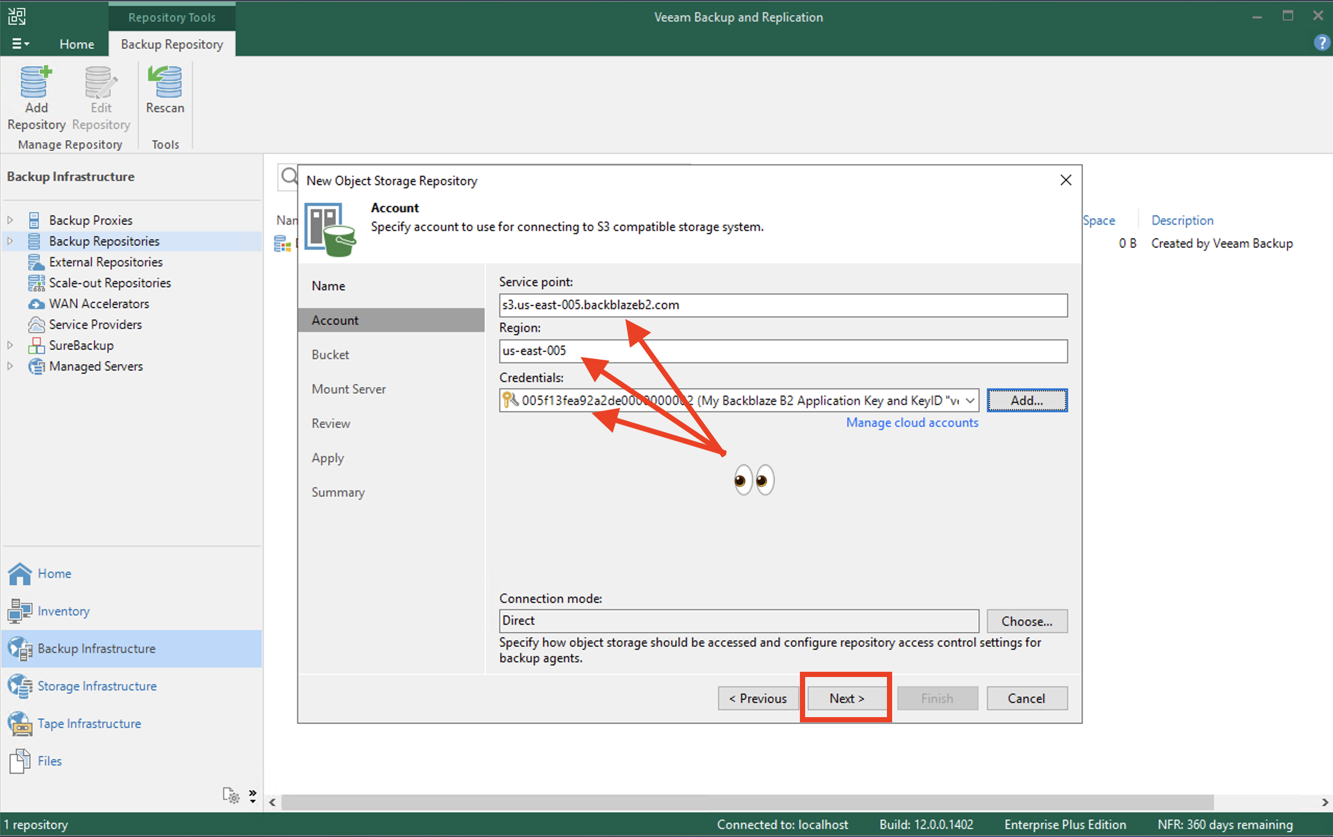Select the Summary wizard step

338,492
